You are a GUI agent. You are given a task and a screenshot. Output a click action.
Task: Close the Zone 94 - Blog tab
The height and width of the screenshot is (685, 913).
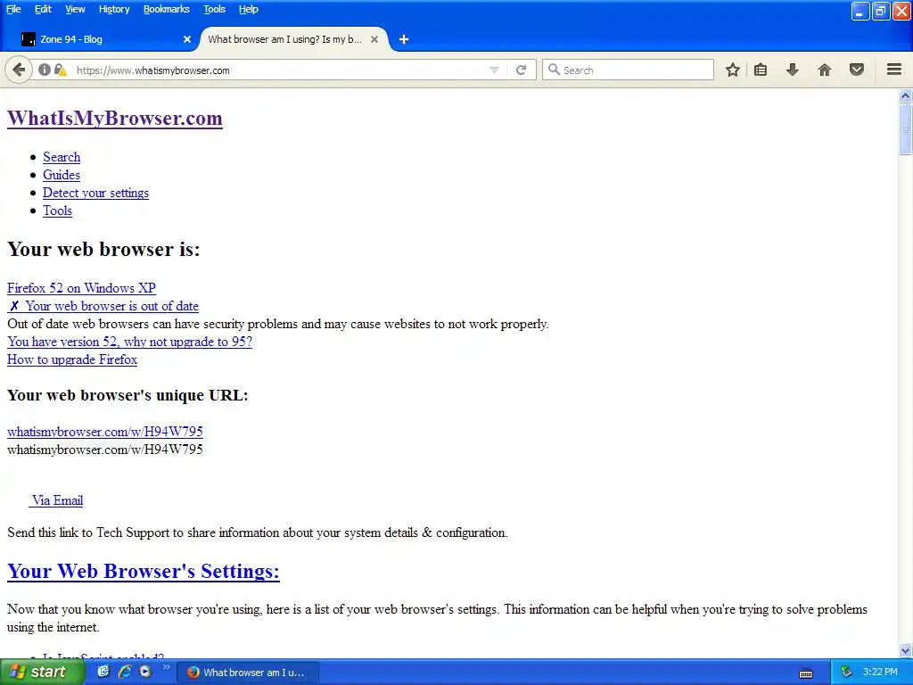coord(187,39)
